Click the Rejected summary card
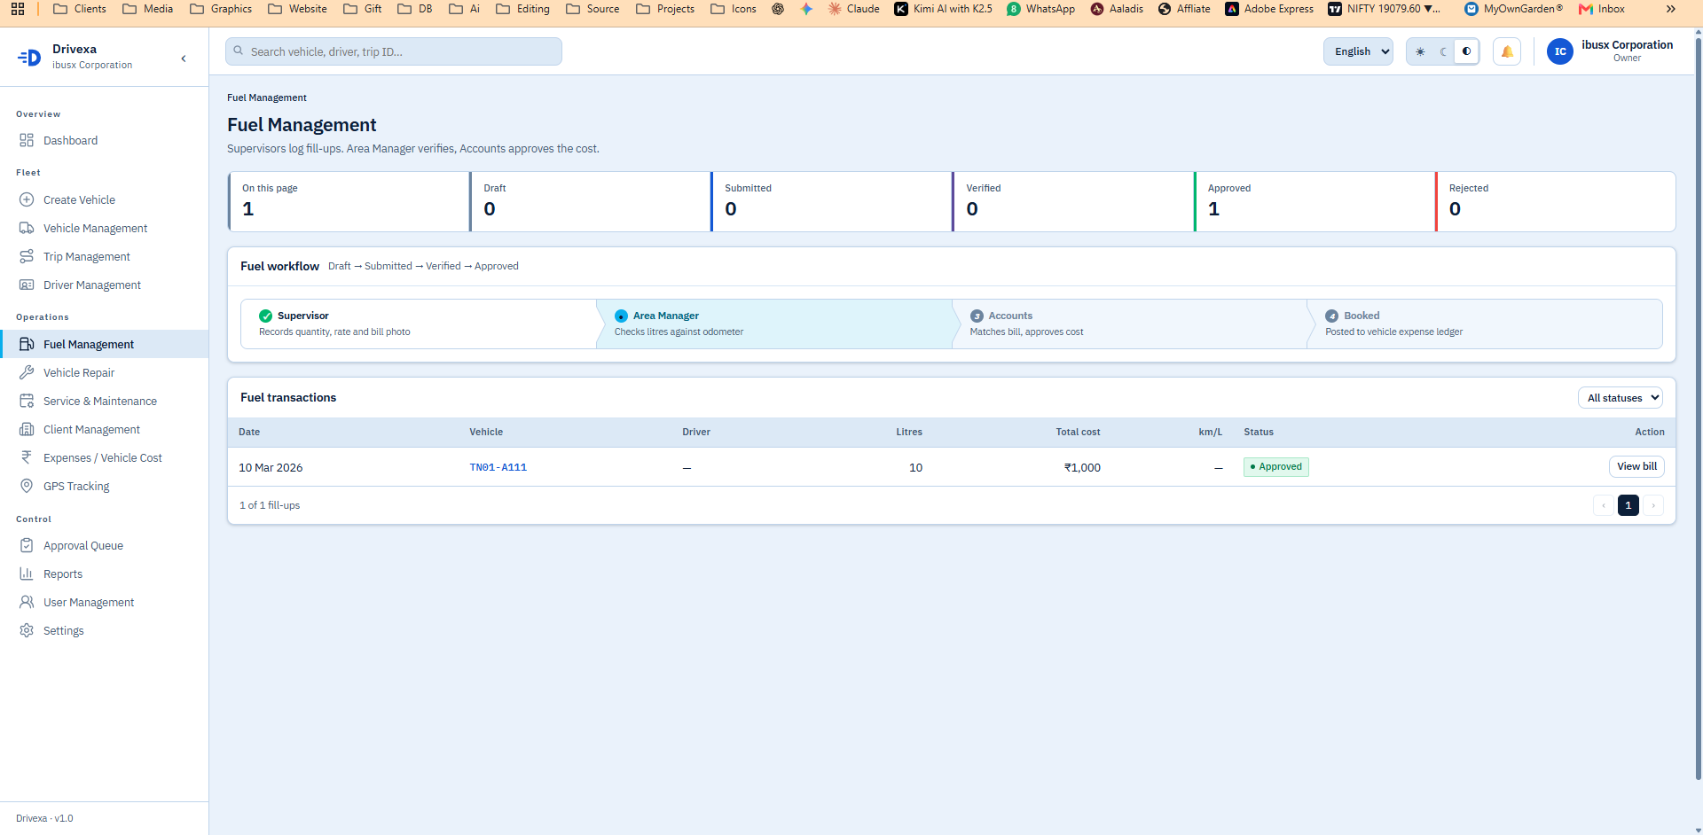 click(x=1556, y=201)
